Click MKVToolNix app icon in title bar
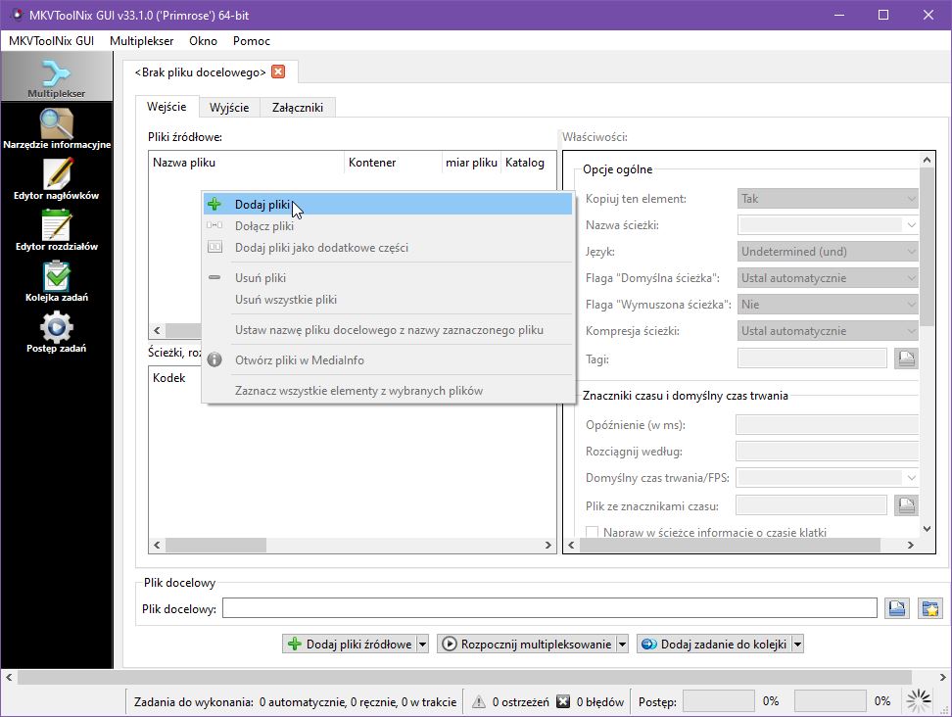952x717 pixels. point(17,14)
